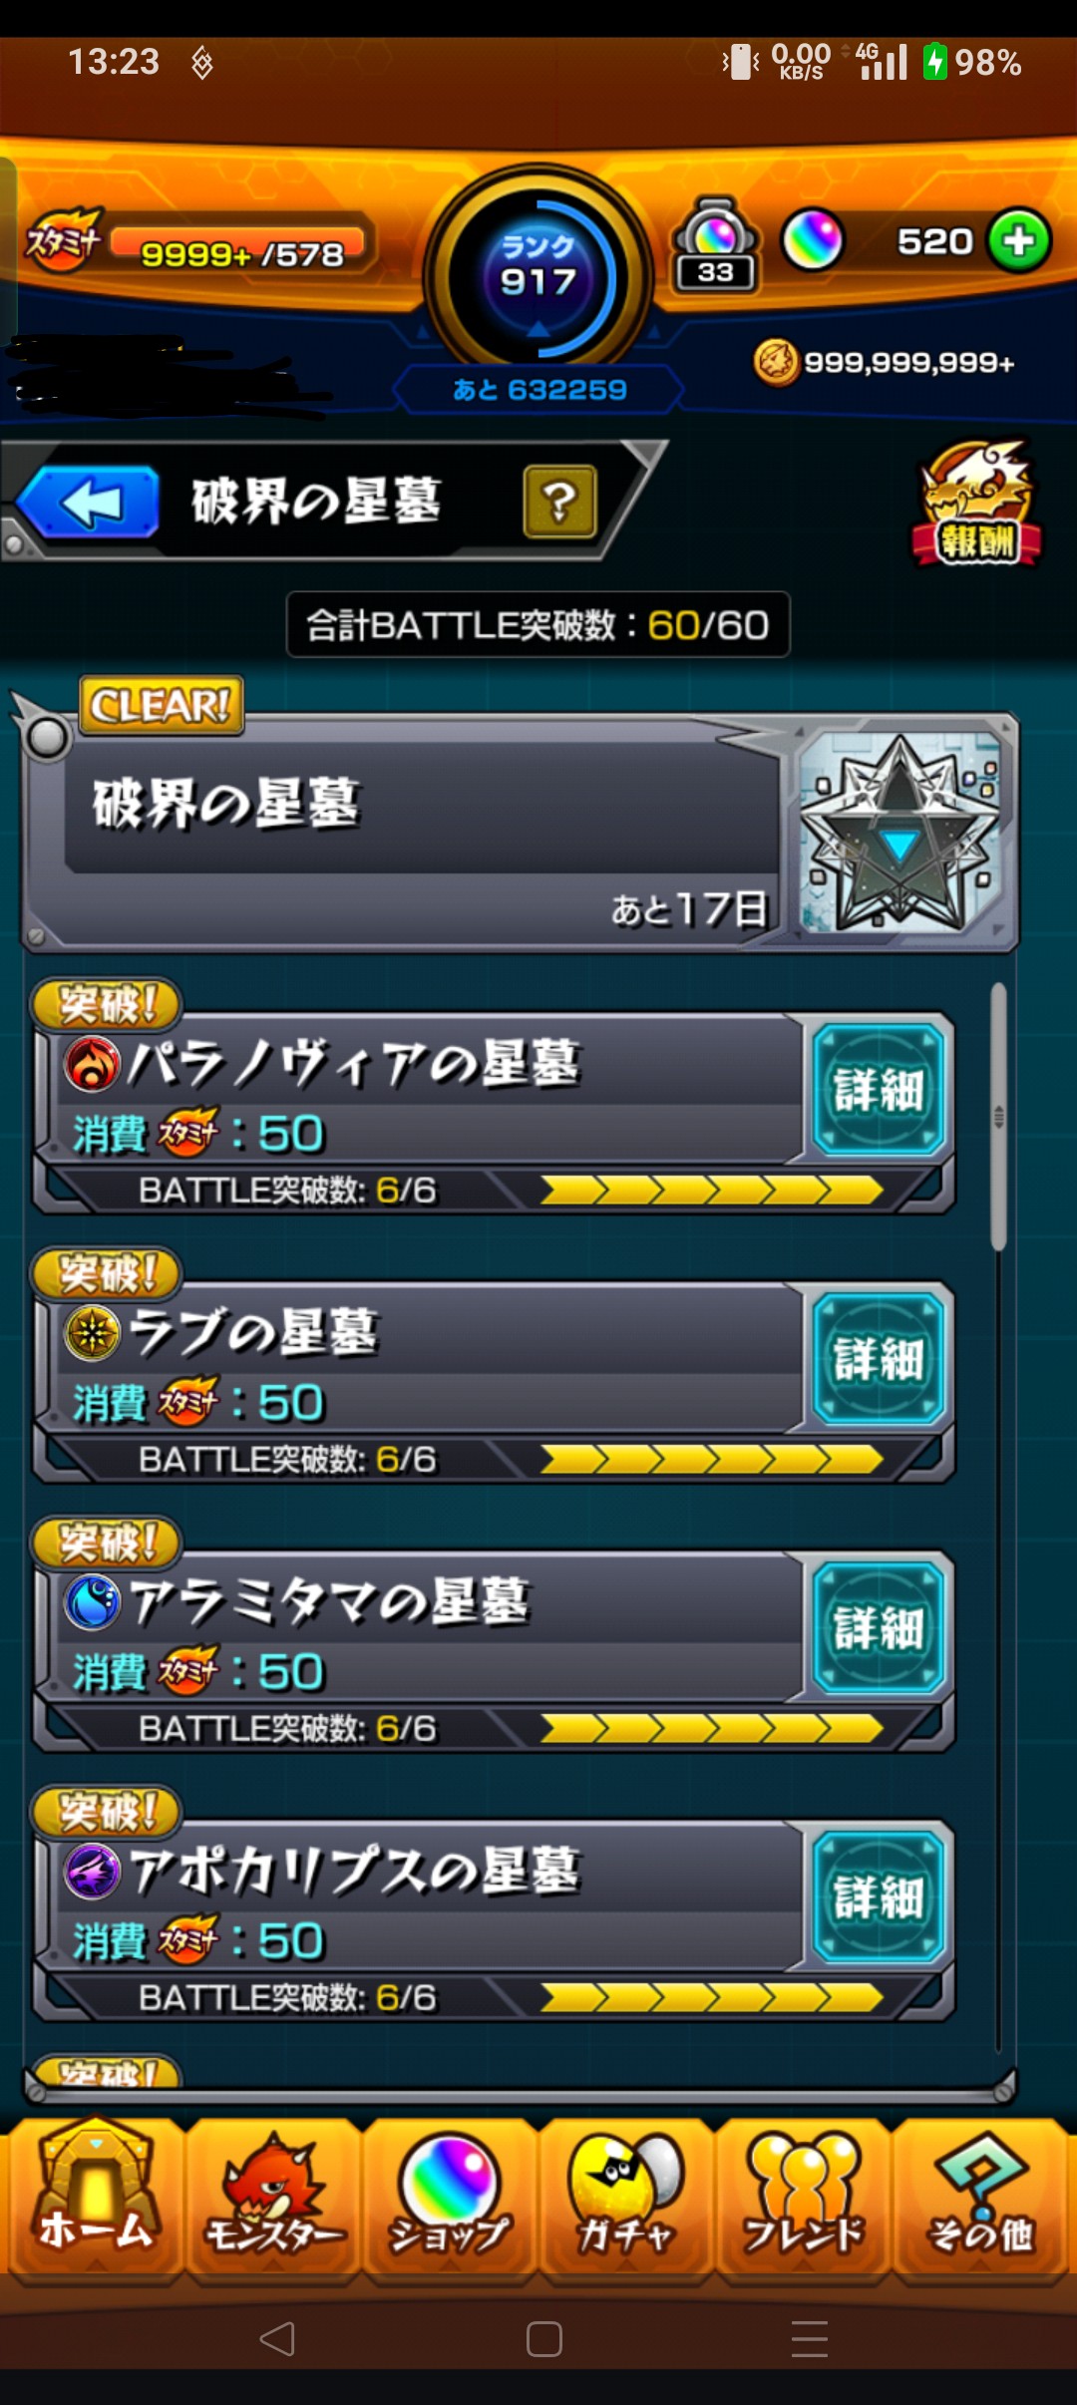Tap the blue back arrow button
The height and width of the screenshot is (2405, 1077).
pyautogui.click(x=88, y=503)
